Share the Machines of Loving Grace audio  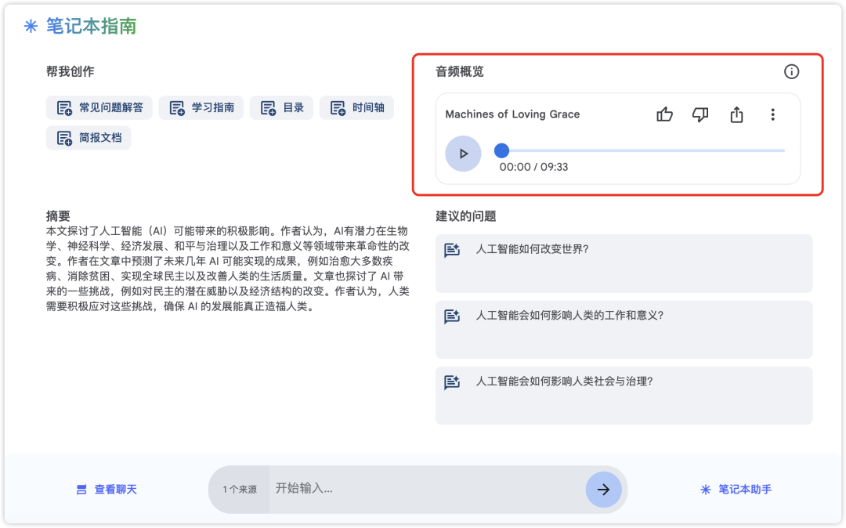coord(736,114)
